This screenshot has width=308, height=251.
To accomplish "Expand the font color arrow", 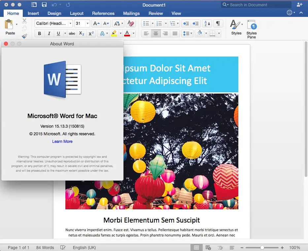I will (x=134, y=34).
